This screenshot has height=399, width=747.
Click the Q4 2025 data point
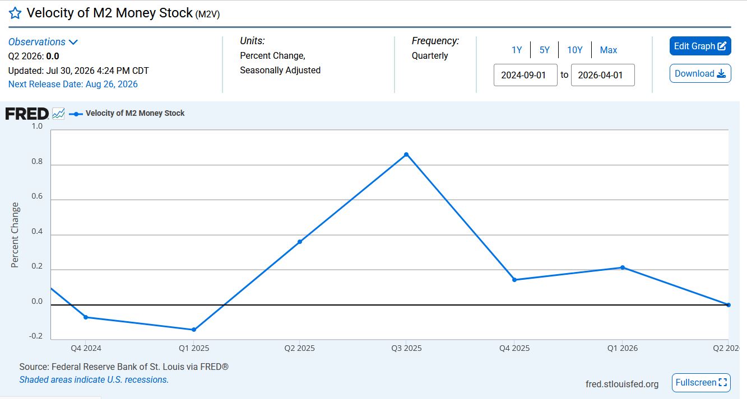(x=514, y=280)
